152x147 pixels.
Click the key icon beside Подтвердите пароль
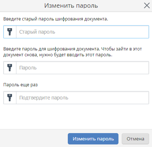(x=10, y=98)
